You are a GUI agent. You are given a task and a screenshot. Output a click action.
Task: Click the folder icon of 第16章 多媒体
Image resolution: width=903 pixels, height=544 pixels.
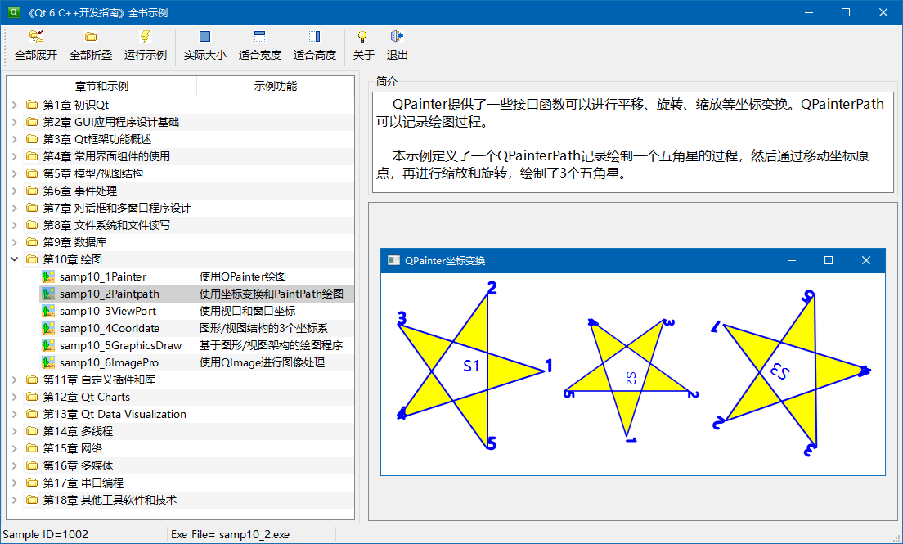click(x=32, y=465)
